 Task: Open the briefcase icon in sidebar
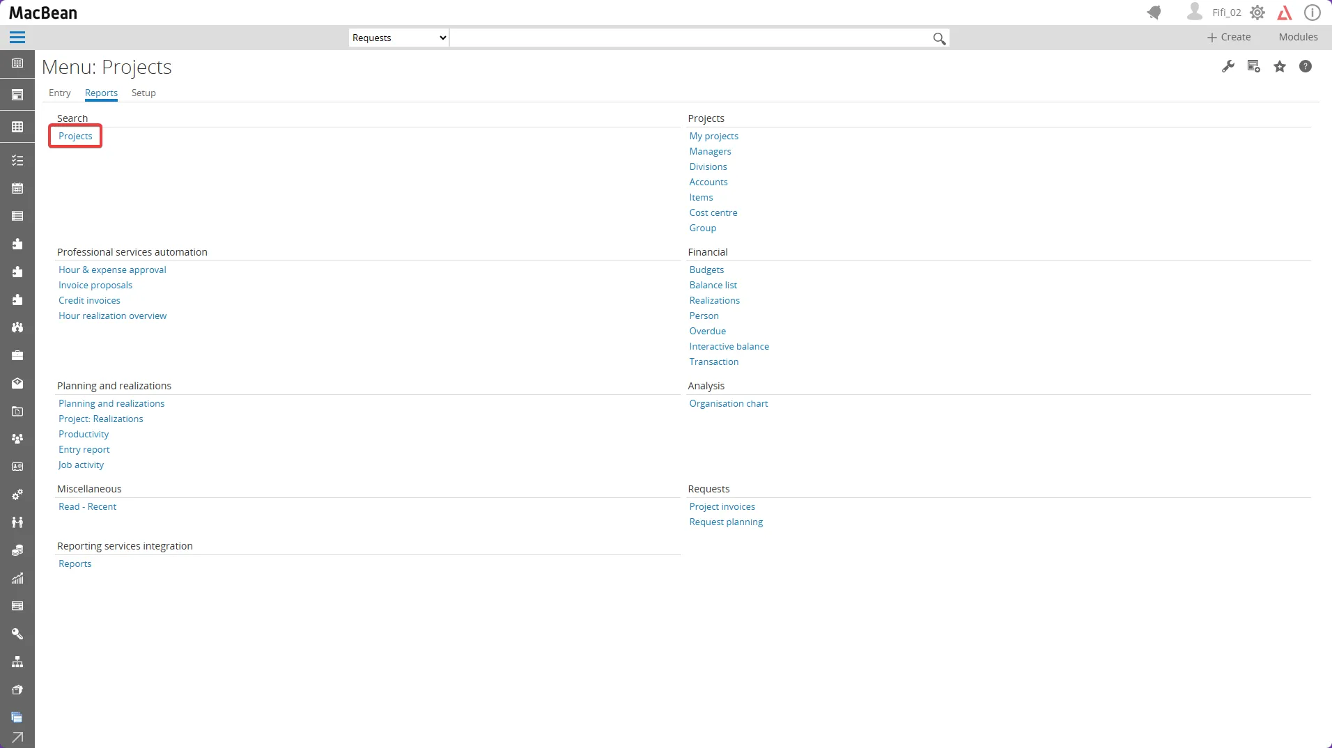pos(17,356)
